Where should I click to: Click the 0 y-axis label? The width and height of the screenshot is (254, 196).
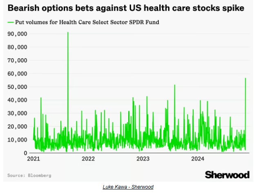click(25, 153)
